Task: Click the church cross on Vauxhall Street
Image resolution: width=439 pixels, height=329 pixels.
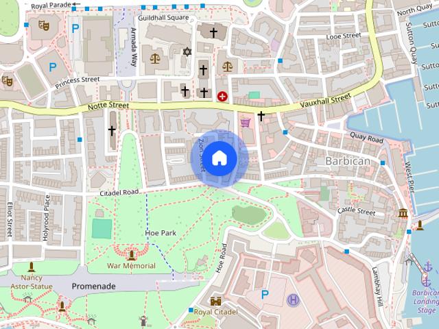Action: (x=261, y=116)
